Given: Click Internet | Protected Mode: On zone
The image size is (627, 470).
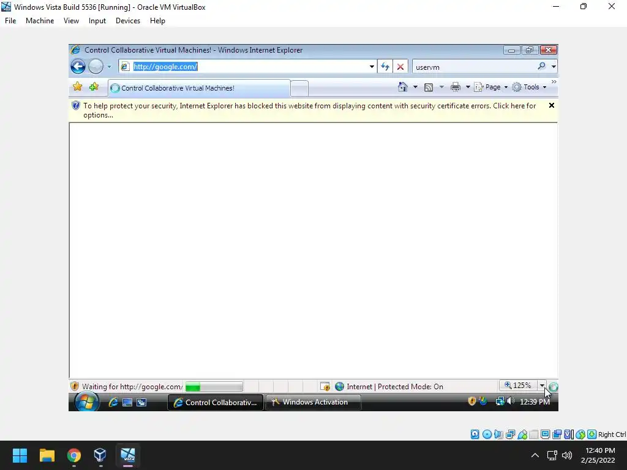Looking at the screenshot, I should pyautogui.click(x=389, y=387).
